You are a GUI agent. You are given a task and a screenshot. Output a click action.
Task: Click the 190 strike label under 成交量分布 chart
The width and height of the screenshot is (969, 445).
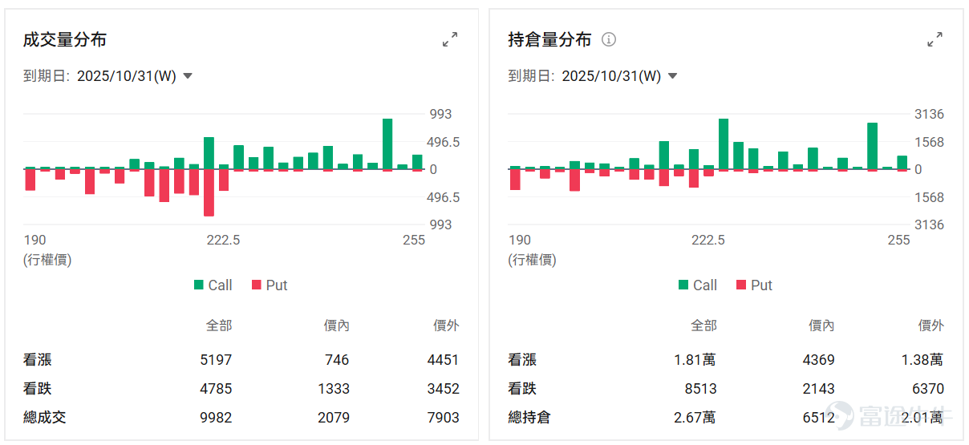[34, 241]
